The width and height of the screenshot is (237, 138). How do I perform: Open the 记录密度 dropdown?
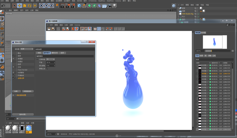click(51, 59)
